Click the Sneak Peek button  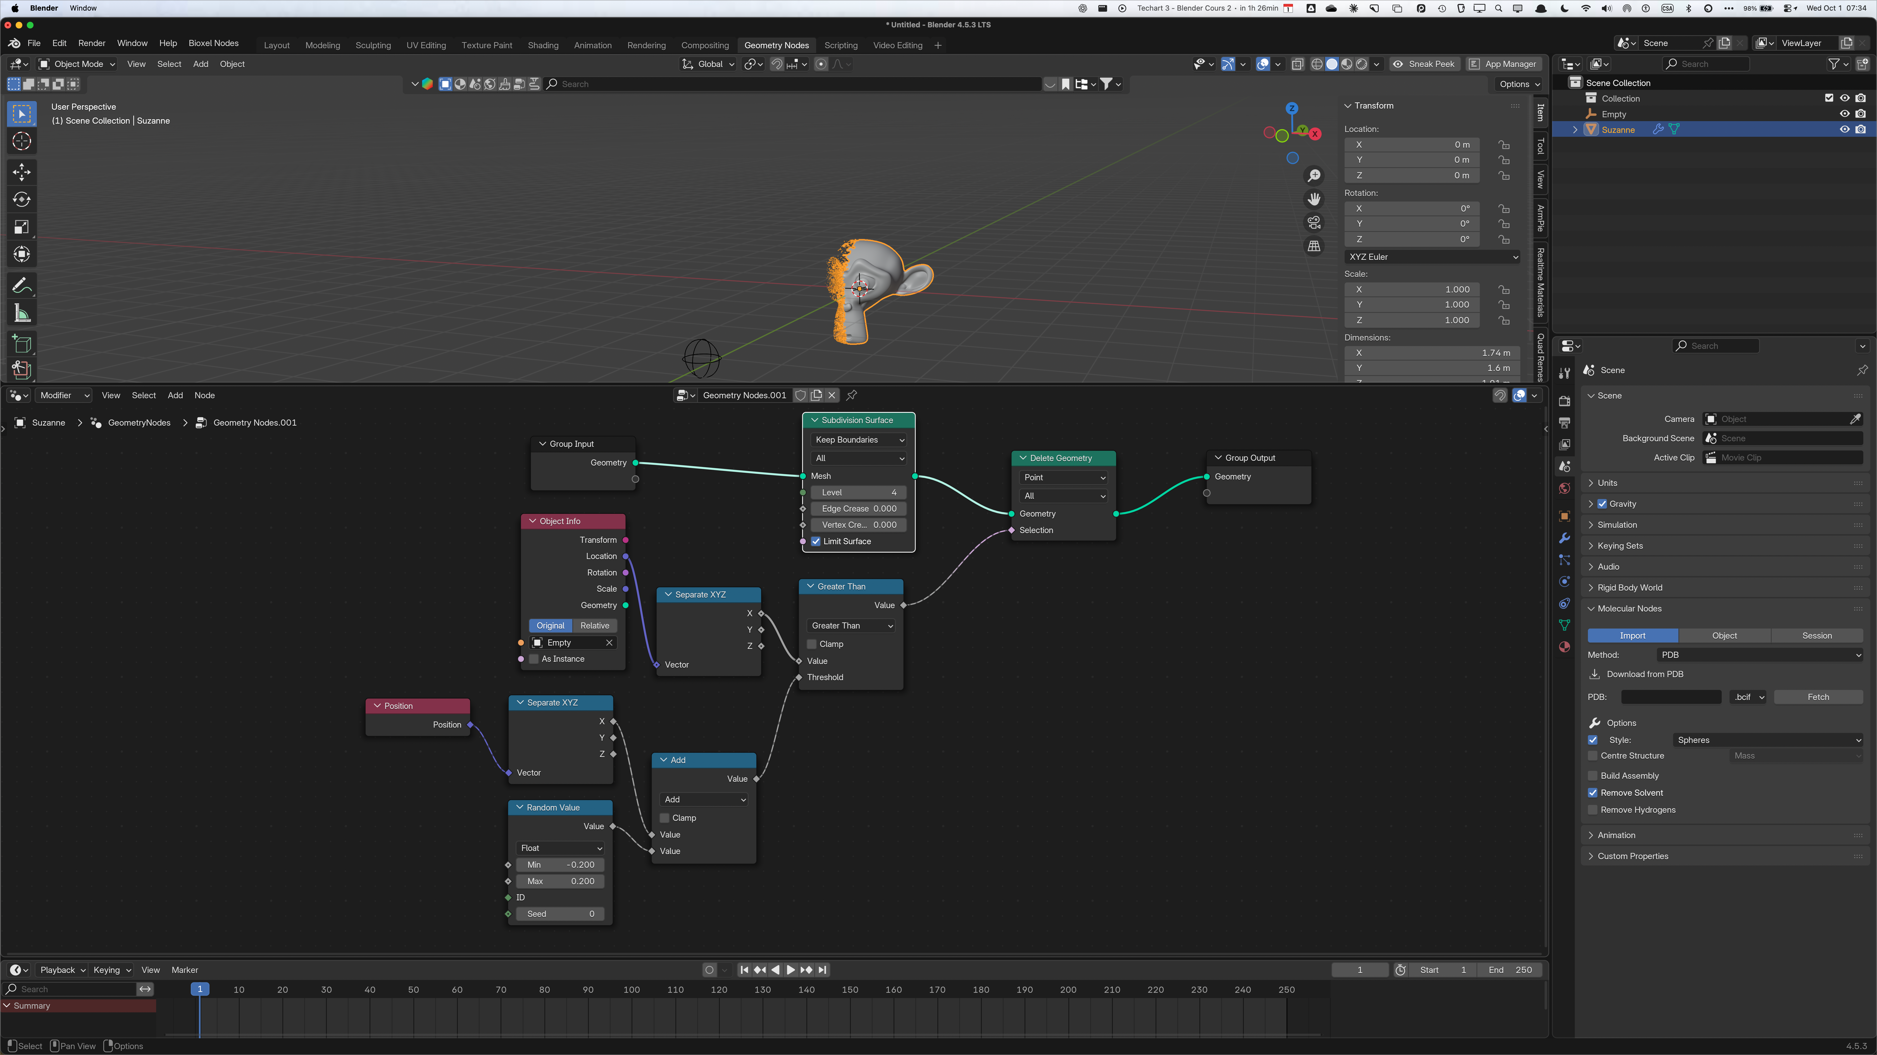pos(1424,64)
